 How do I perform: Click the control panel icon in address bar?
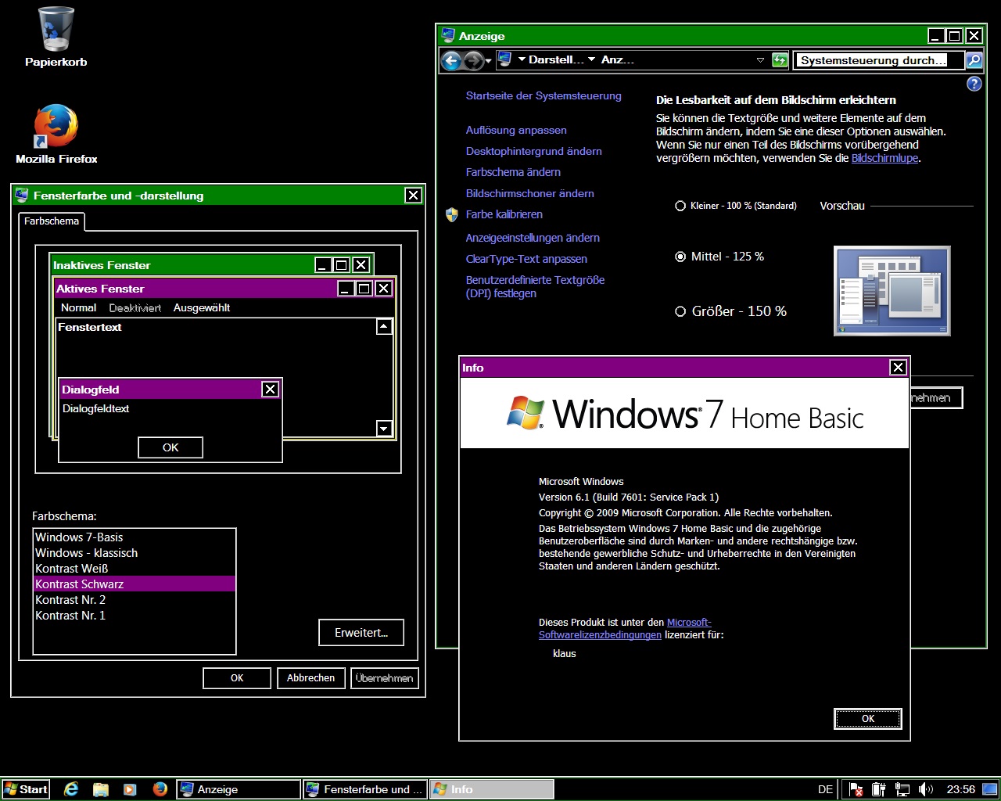pos(504,59)
